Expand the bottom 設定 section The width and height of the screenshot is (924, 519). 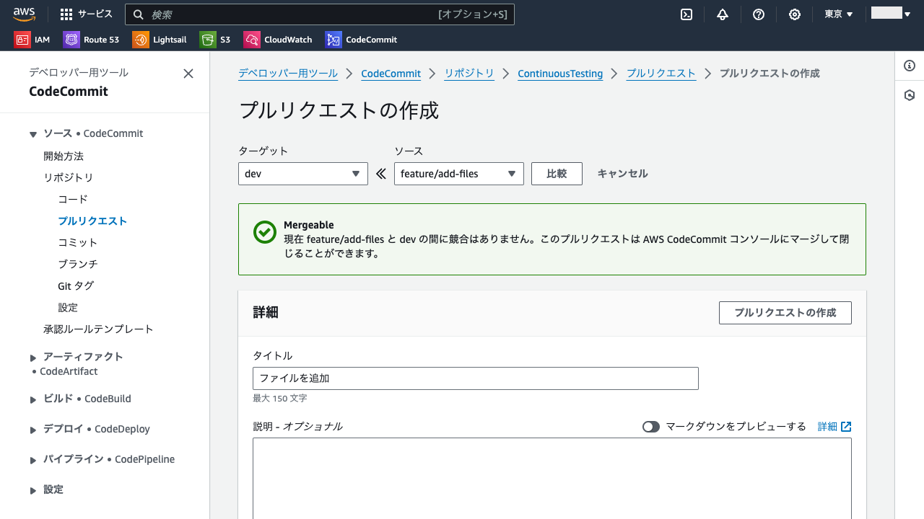tap(33, 490)
